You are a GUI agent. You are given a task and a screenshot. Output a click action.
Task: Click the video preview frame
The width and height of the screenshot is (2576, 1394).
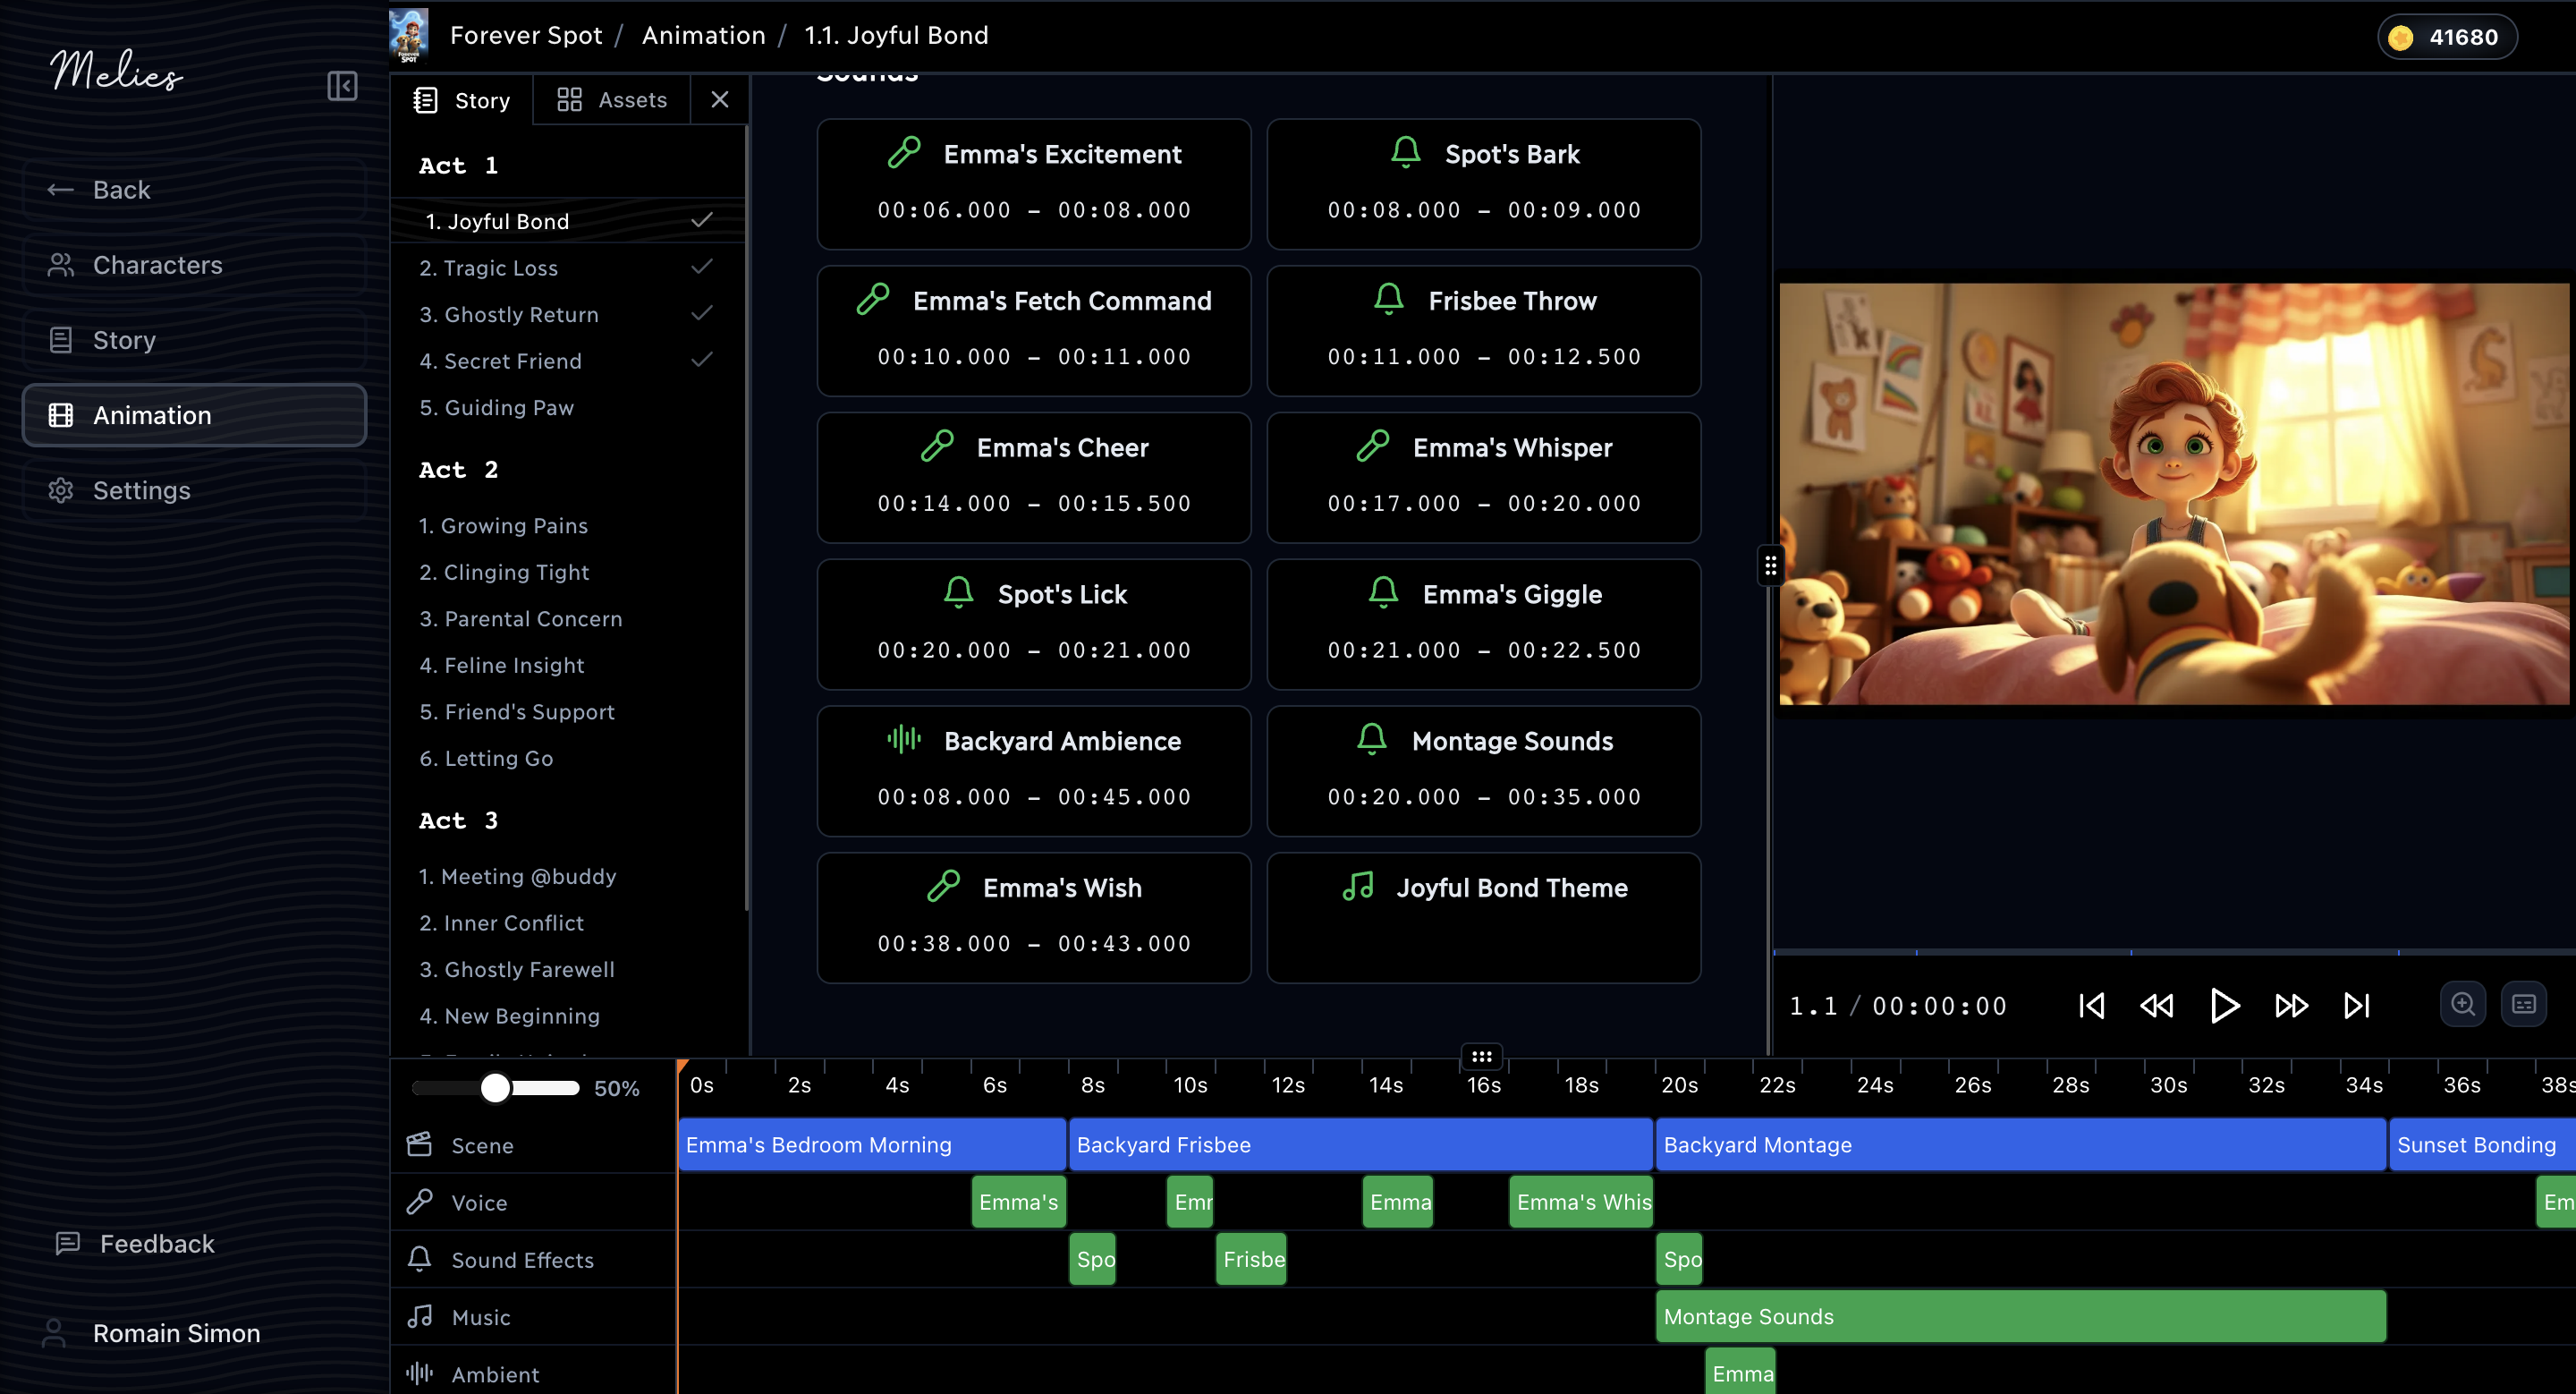(x=2174, y=494)
